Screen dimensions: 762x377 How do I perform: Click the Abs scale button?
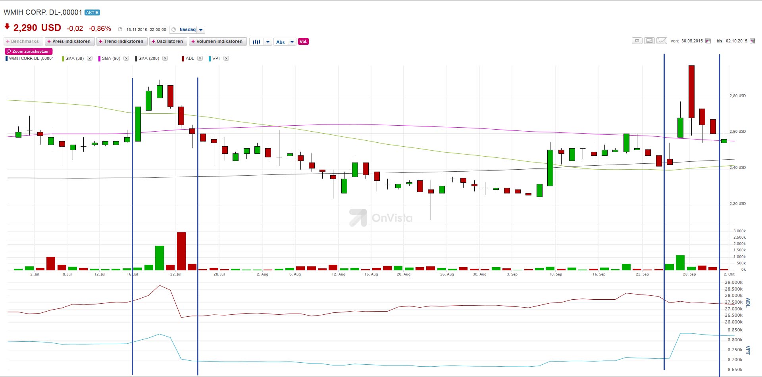point(281,42)
